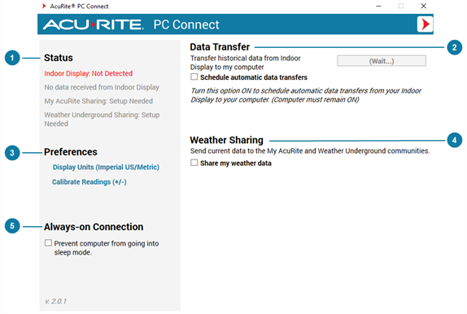Click 'No data received from Indoor Display' text
The image size is (467, 314).
102,87
